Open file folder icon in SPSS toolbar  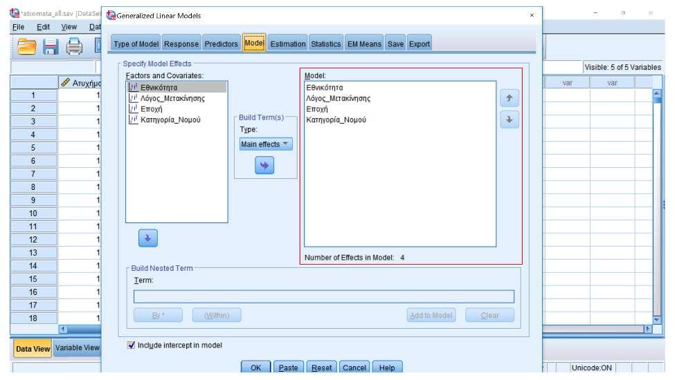tap(27, 46)
